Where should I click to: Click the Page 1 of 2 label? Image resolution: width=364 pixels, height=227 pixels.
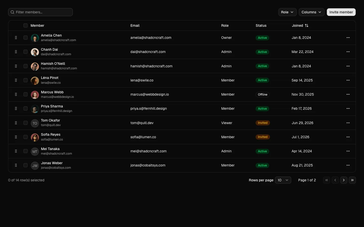click(x=307, y=180)
